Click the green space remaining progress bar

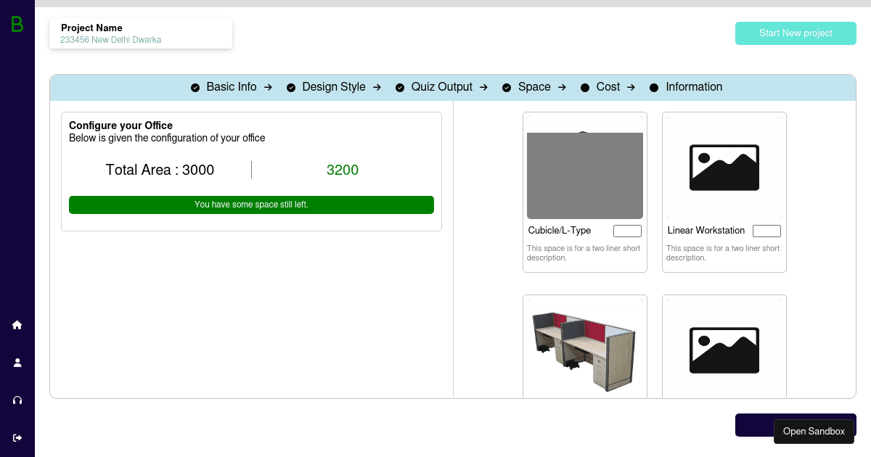(251, 205)
